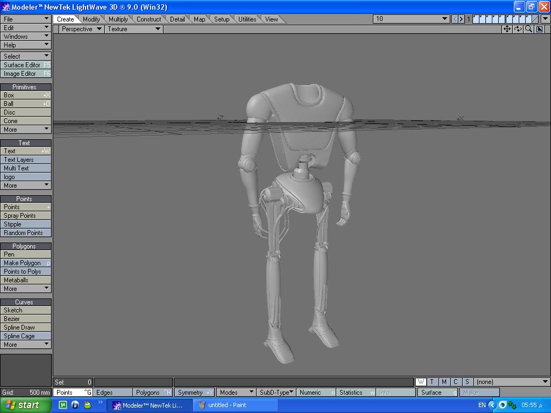Click the viewport zoom magnifier icon

[x=528, y=29]
